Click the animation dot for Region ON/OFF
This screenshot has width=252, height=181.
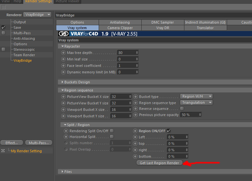[135, 131]
